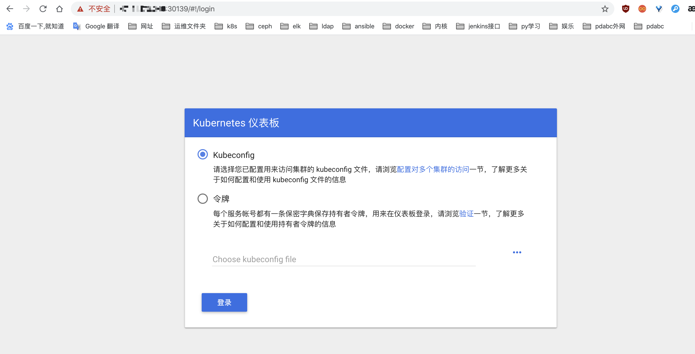The height and width of the screenshot is (354, 695).
Task: Click the Choose kubeconfig file field
Action: (x=343, y=259)
